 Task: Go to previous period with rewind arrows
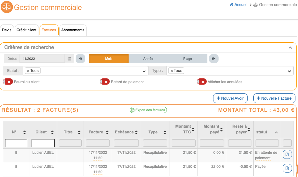(x=80, y=59)
